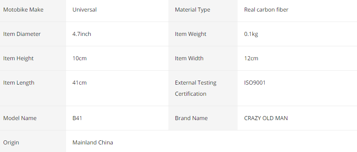357x152 pixels.
Task: Select Real carbon fiber text
Action: click(266, 10)
